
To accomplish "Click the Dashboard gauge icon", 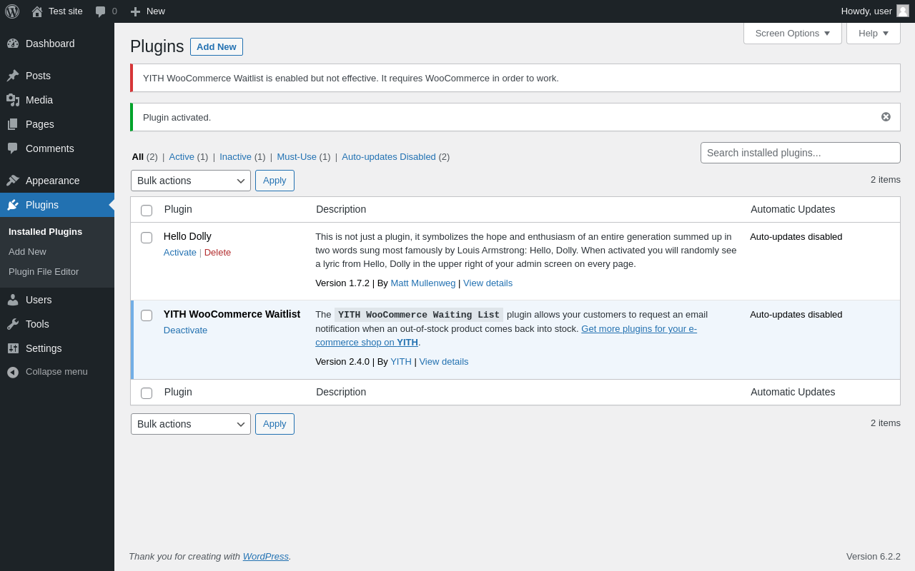I will 13,44.
